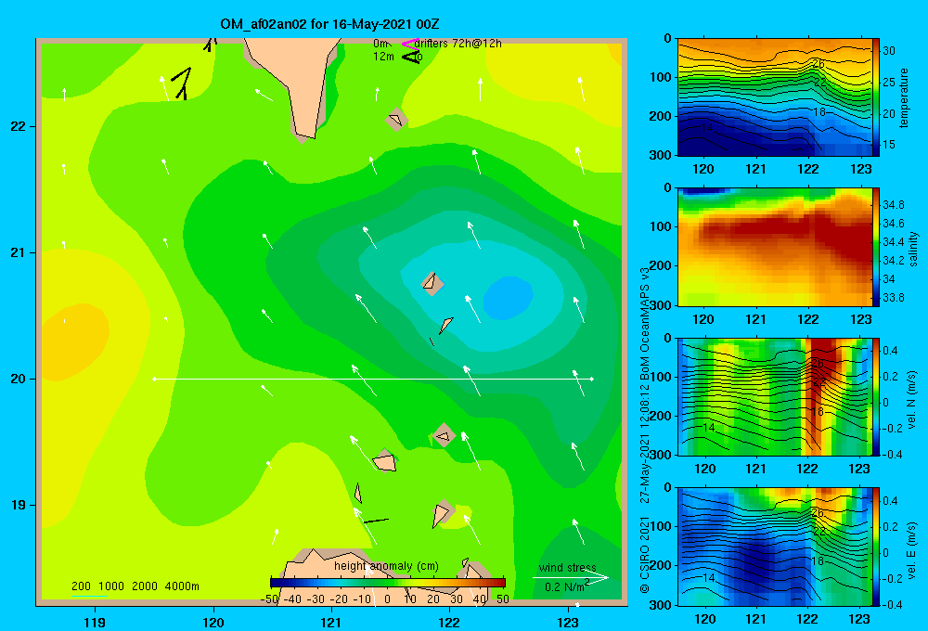Click the yellow height anomaly maximum near 119E
928x631 pixels.
(74, 341)
